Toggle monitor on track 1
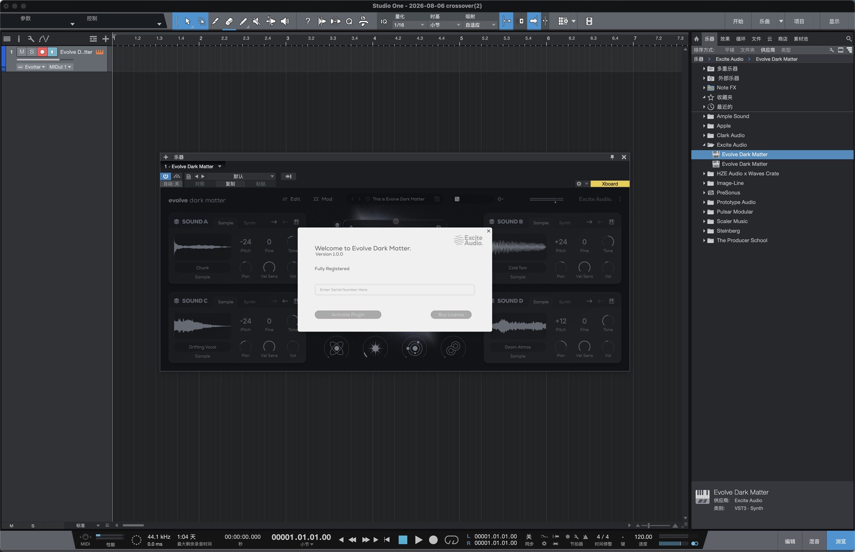The height and width of the screenshot is (552, 855). [x=53, y=52]
